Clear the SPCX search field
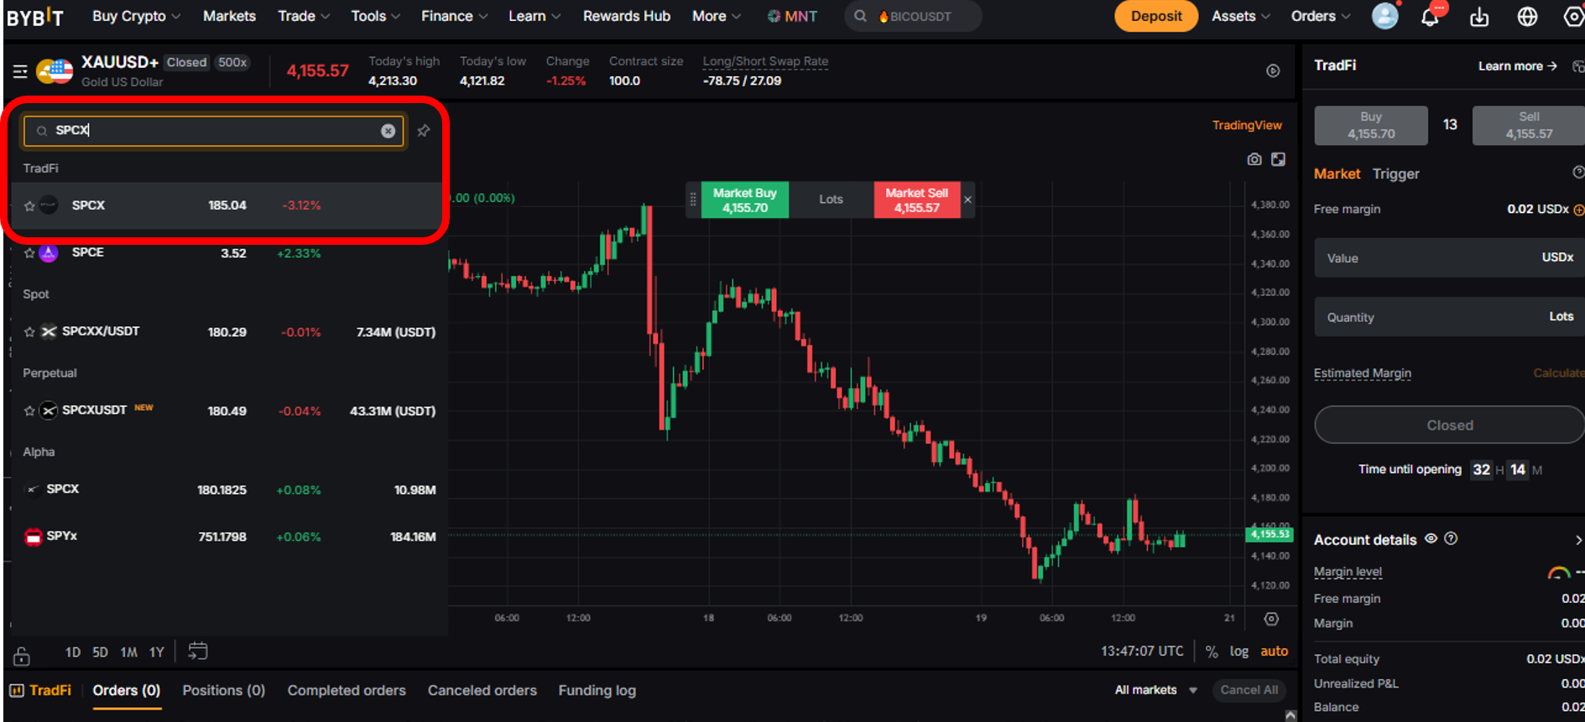1585x722 pixels. pyautogui.click(x=388, y=131)
